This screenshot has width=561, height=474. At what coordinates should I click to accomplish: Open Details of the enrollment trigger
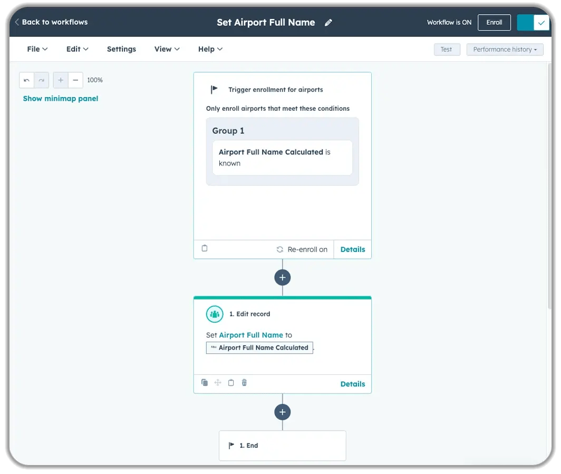pyautogui.click(x=352, y=249)
